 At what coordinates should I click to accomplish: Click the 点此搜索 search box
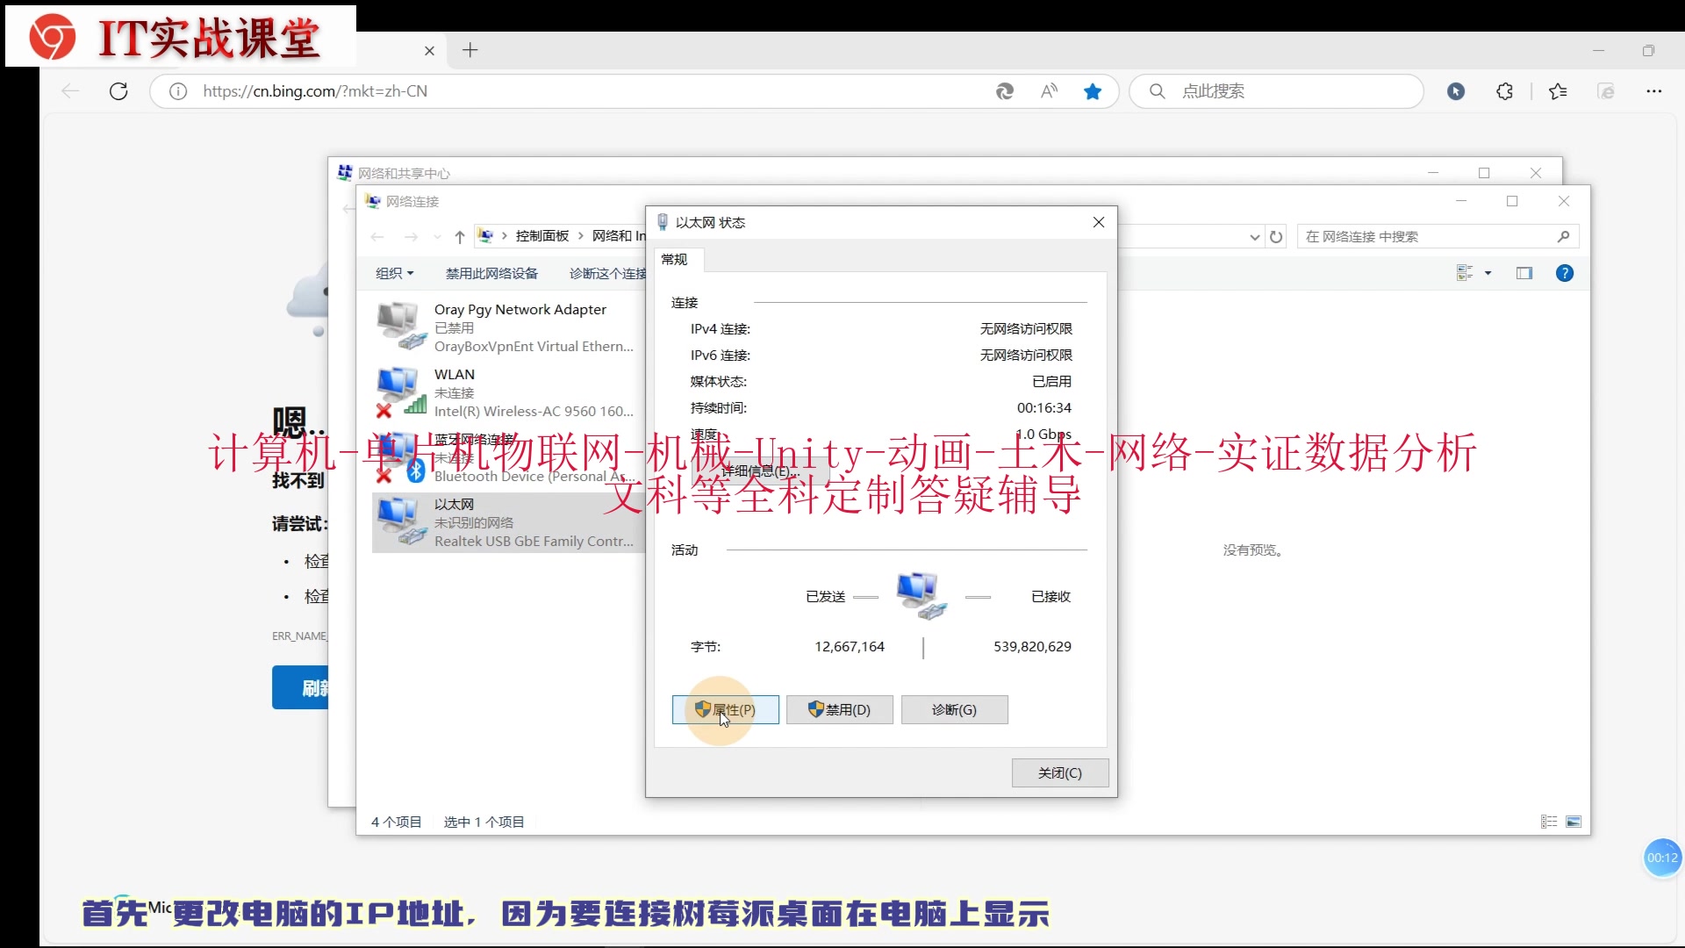click(1276, 91)
